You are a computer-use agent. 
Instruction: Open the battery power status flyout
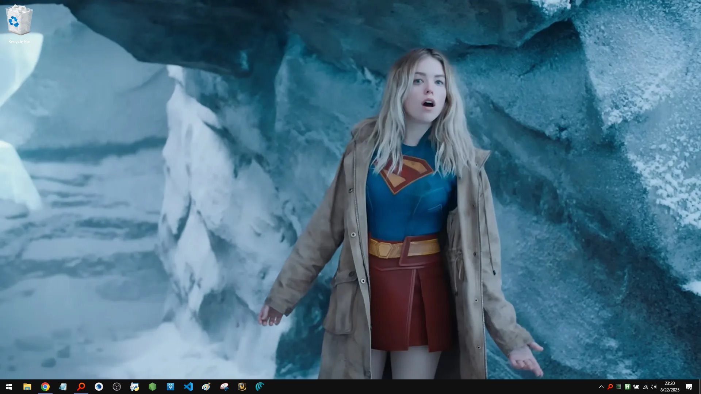coord(636,387)
